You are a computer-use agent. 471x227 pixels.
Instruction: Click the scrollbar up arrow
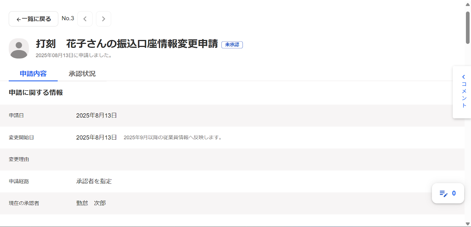pyautogui.click(x=468, y=4)
